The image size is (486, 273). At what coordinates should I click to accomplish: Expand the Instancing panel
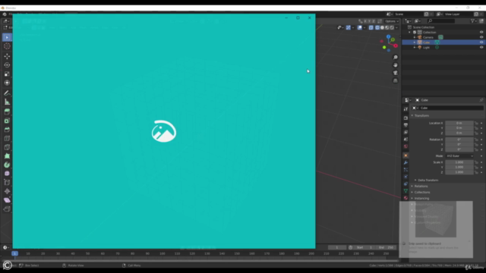(x=421, y=199)
